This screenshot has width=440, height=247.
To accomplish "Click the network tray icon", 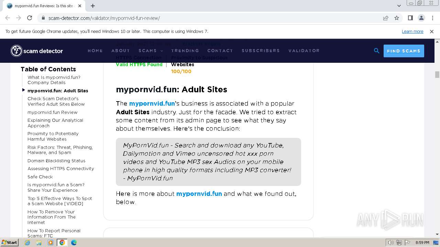I will click(399, 243).
